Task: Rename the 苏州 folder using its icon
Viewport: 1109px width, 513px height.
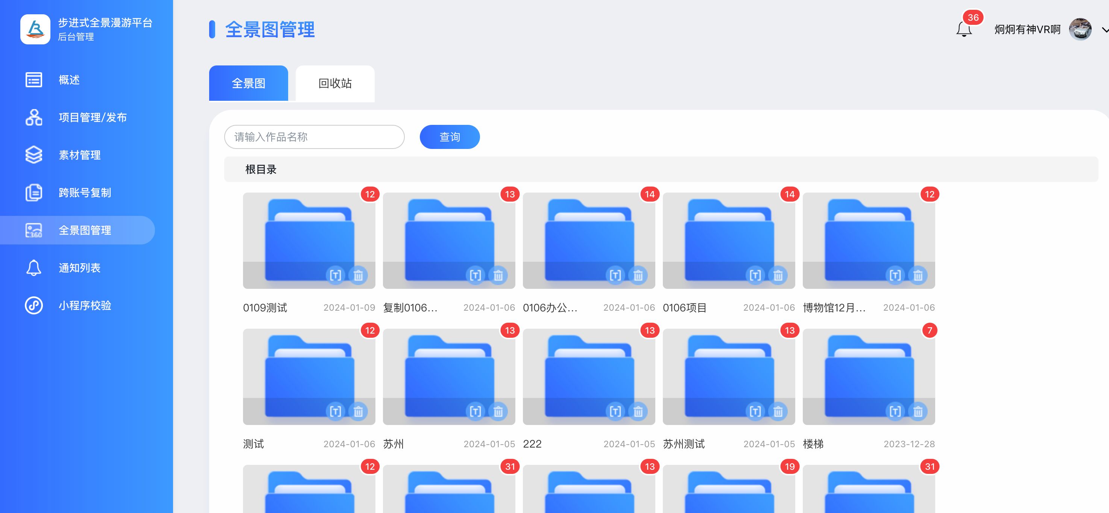Action: [x=475, y=411]
